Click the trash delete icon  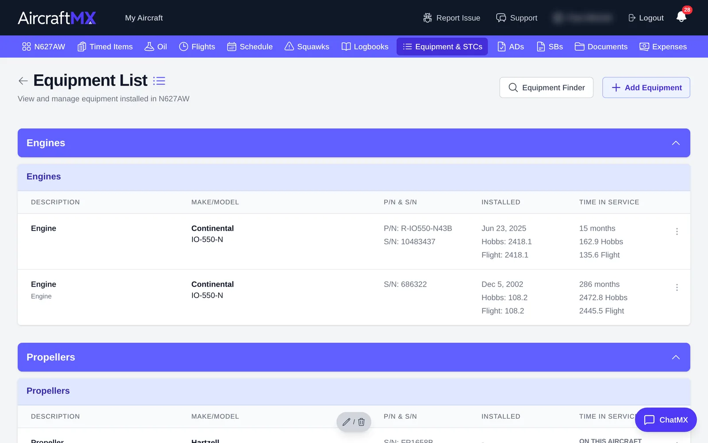tap(361, 422)
